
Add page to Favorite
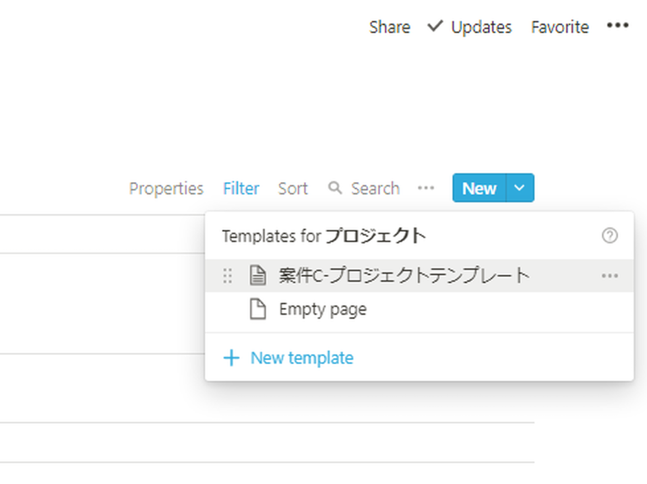[559, 27]
